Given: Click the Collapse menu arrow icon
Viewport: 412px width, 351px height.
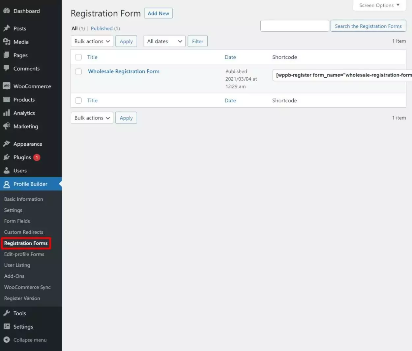Looking at the screenshot, I should pos(7,339).
